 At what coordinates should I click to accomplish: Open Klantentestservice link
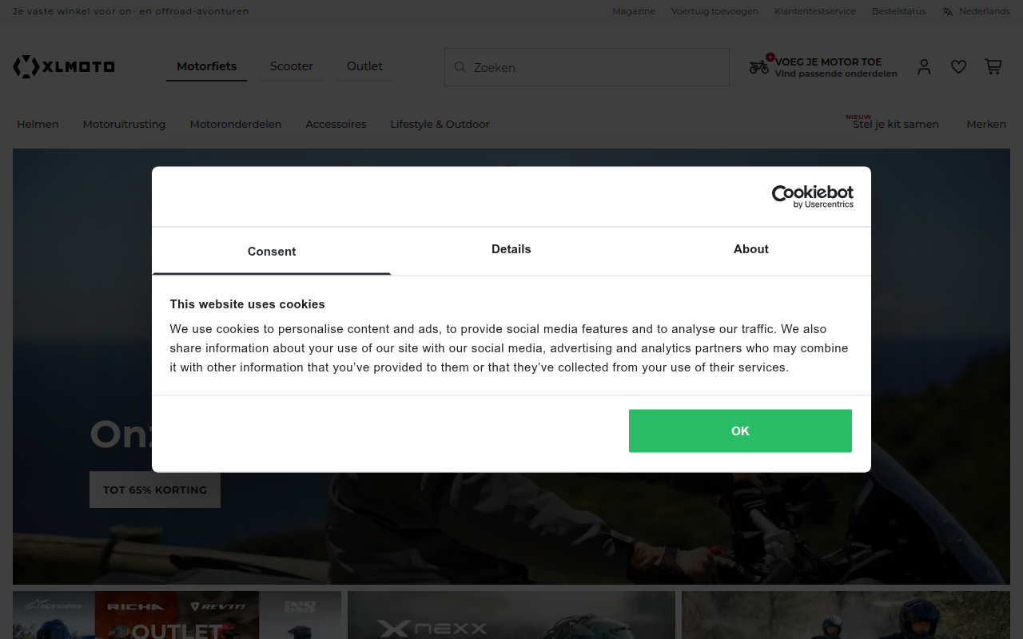[815, 11]
